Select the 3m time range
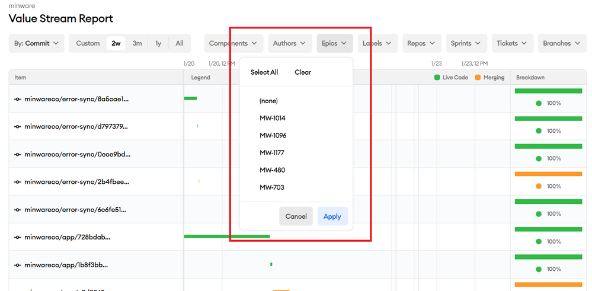Viewport: 592px width, 291px height. (137, 43)
